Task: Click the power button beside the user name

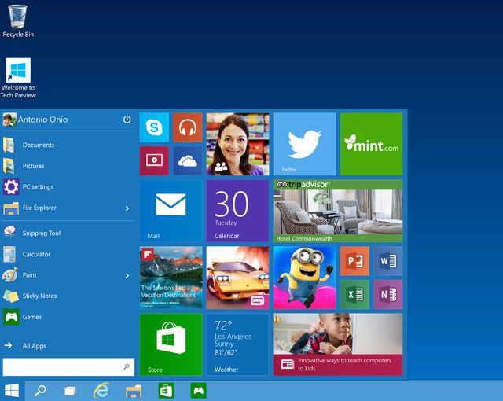Action: pyautogui.click(x=127, y=120)
